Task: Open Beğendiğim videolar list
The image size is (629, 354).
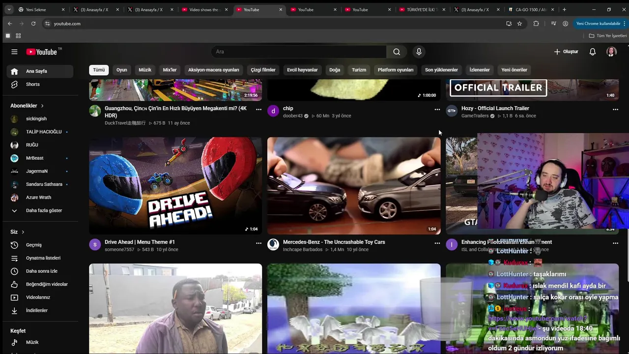Action: click(x=40, y=284)
